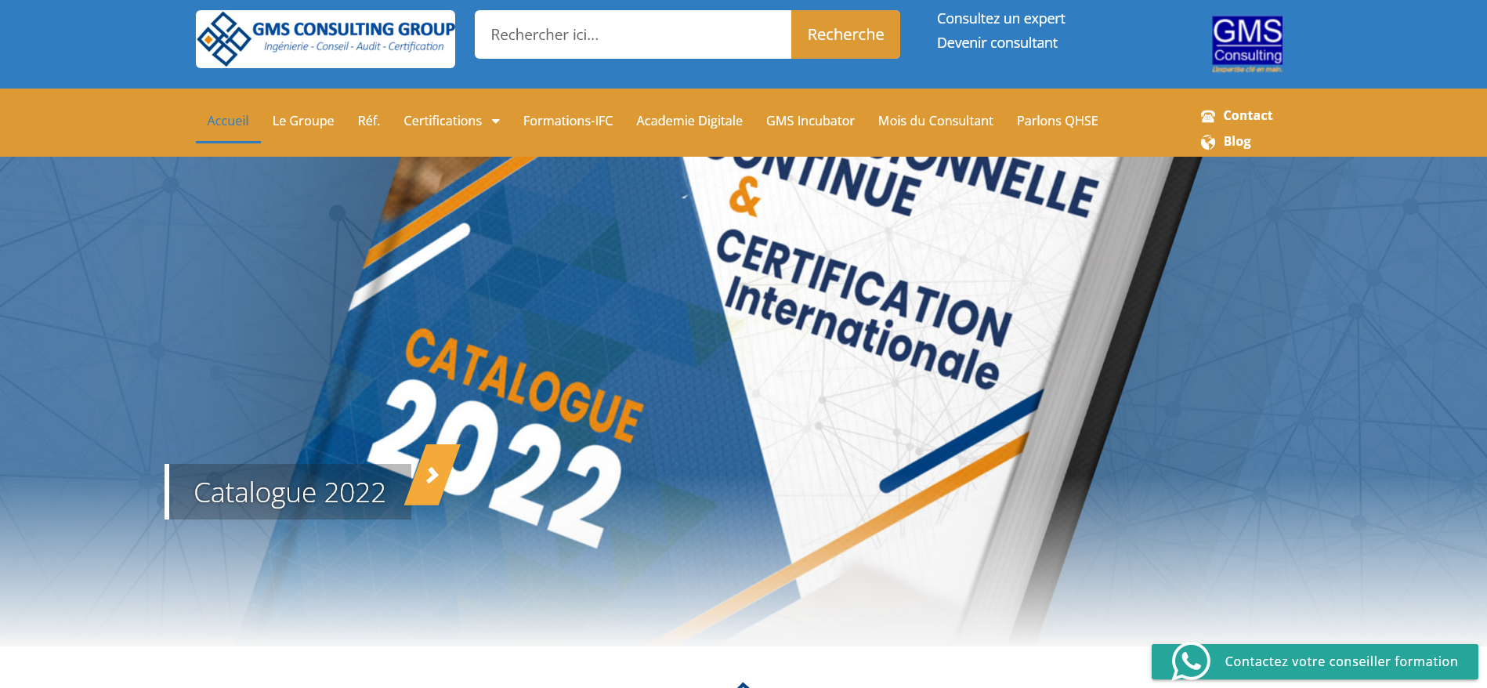Click the blue GMS Consulting badge logo
The image size is (1487, 688).
point(1246,44)
